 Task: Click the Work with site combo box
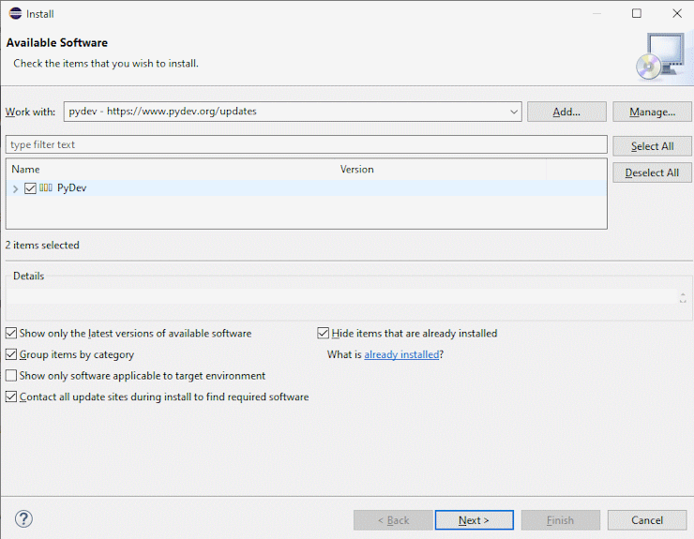[x=293, y=112]
